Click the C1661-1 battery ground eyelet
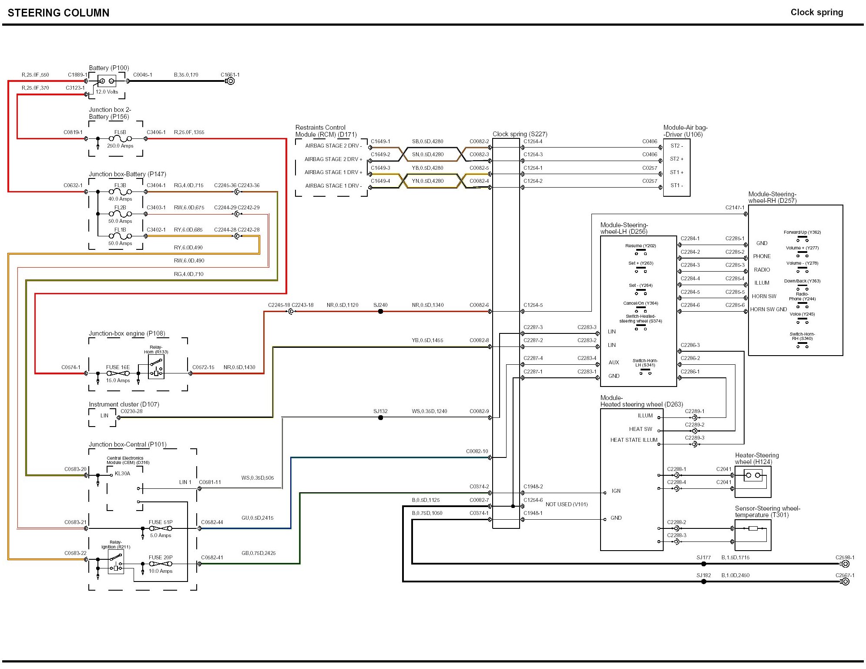Image resolution: width=866 pixels, height=669 pixels. coord(231,81)
